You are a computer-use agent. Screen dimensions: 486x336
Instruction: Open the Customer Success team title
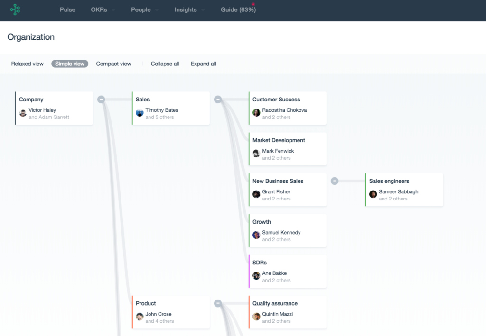point(276,100)
